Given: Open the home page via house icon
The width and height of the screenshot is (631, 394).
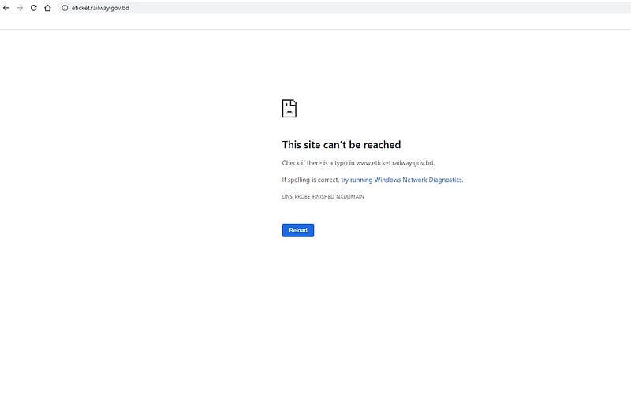Looking at the screenshot, I should pos(47,8).
